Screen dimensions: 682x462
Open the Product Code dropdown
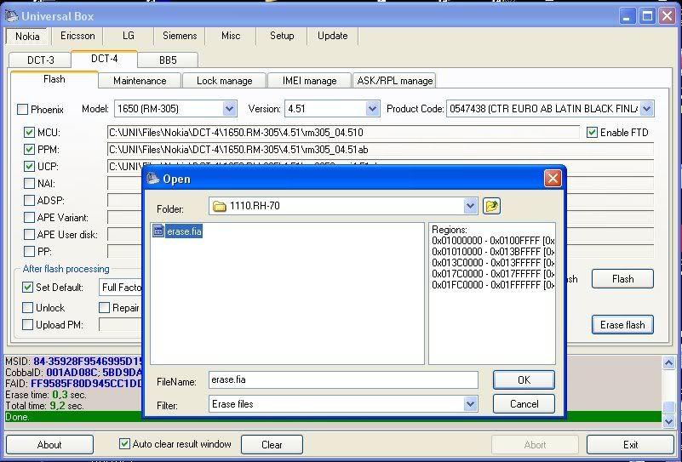point(647,109)
